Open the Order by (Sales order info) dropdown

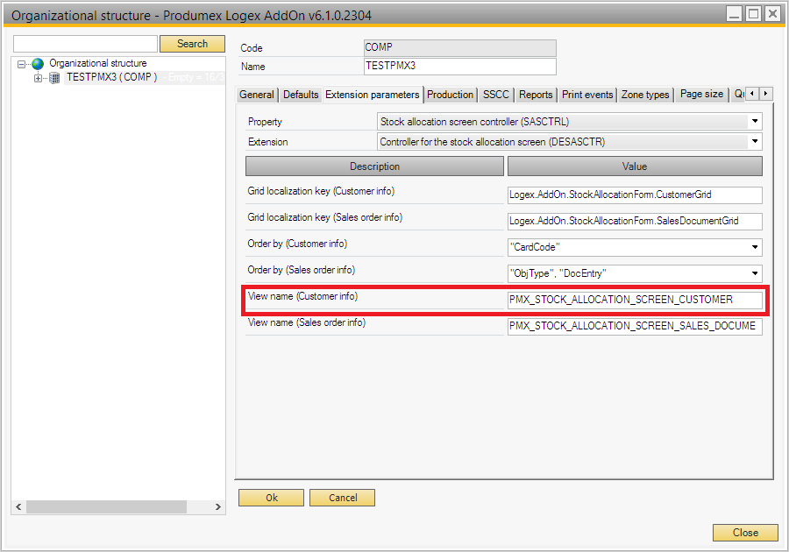(755, 274)
